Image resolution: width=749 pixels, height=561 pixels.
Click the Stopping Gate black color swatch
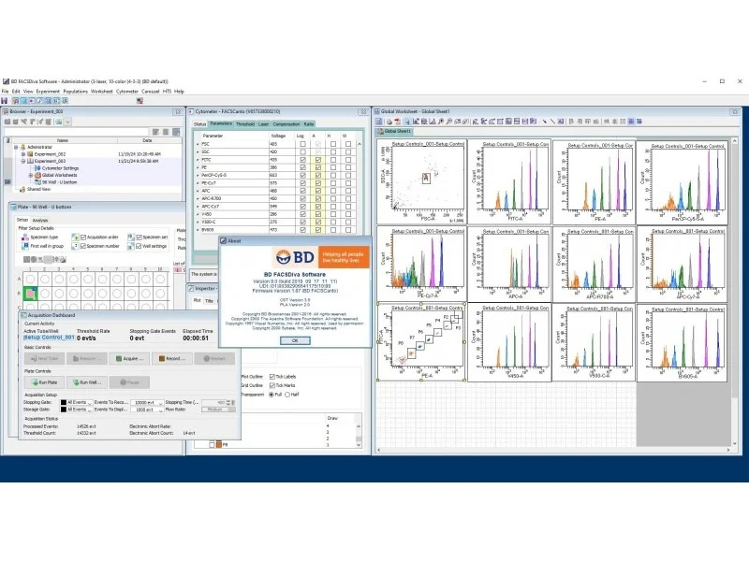click(x=64, y=401)
